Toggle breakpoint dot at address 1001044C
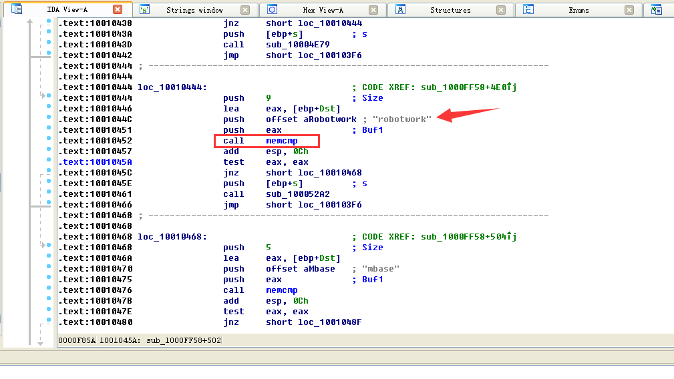The width and height of the screenshot is (674, 379). (49, 117)
